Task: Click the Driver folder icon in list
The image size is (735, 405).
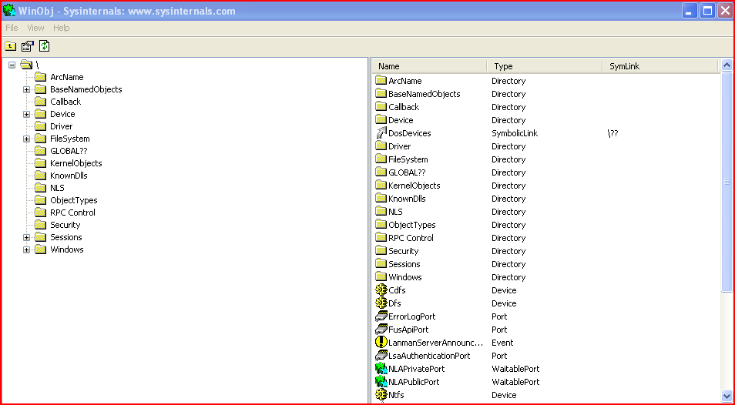Action: click(x=381, y=146)
